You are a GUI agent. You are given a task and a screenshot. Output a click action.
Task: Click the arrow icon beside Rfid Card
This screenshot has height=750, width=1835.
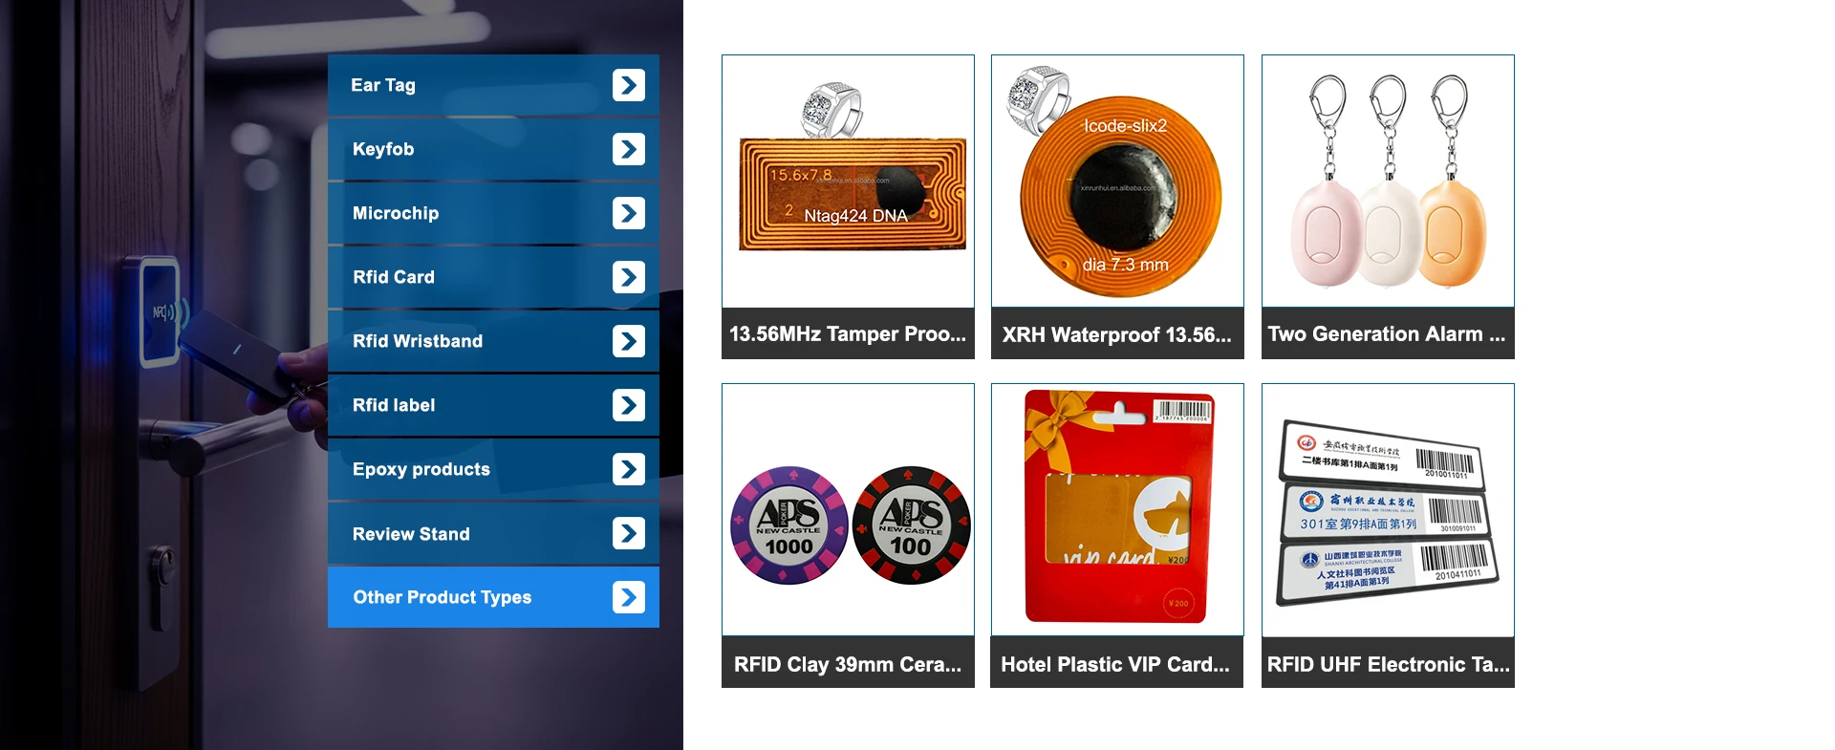tap(629, 277)
